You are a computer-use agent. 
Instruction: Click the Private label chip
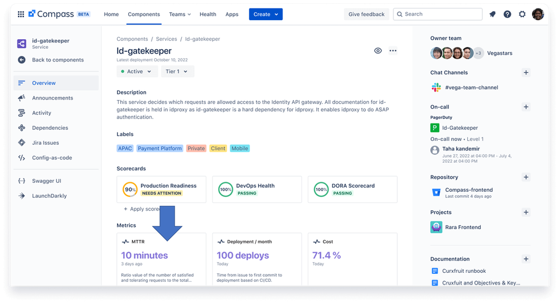[x=196, y=149]
